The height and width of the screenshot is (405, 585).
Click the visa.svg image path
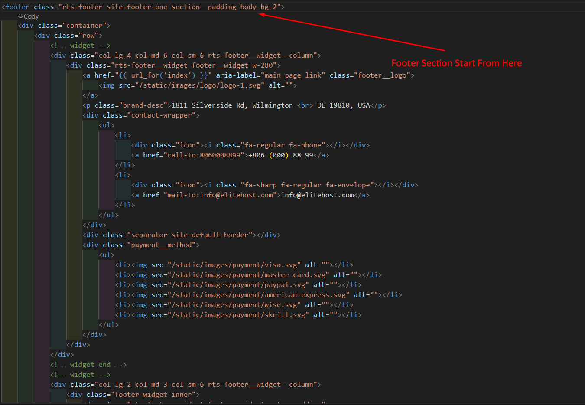(234, 265)
